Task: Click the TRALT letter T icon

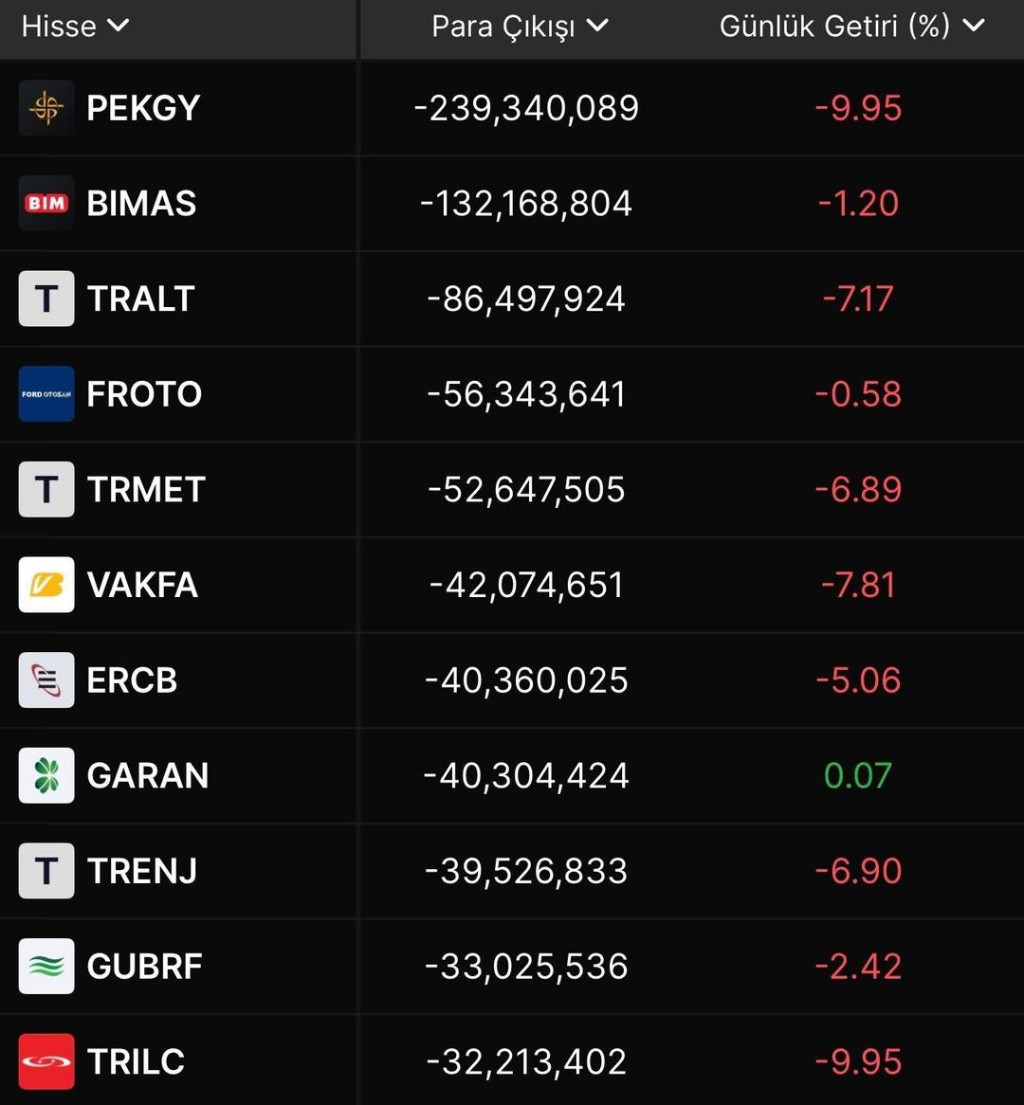Action: coord(46,299)
